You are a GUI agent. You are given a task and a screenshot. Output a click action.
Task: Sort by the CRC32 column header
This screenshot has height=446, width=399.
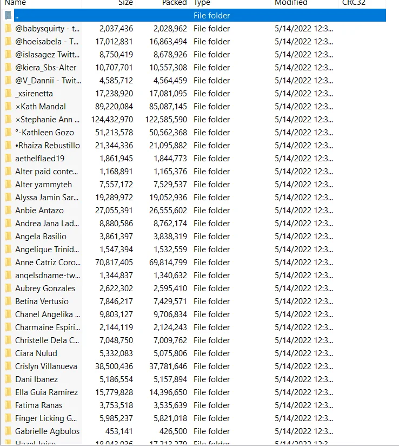click(x=354, y=3)
